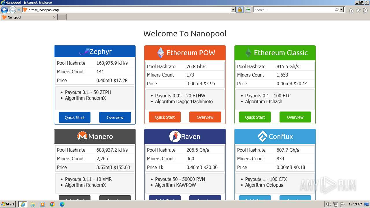The width and height of the screenshot is (370, 208).
Task: Open Zephyr Overview
Action: [x=115, y=117]
